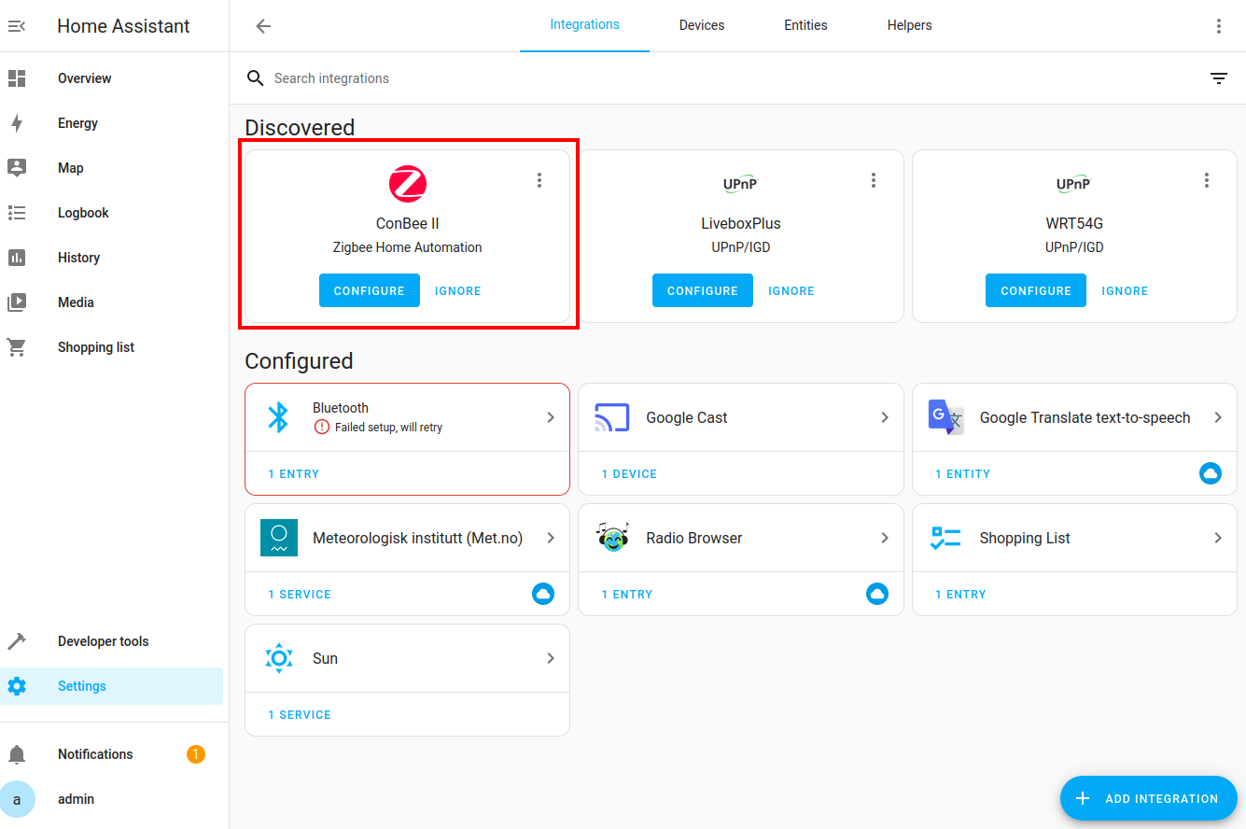Click the Developer tools hammer icon

17,641
